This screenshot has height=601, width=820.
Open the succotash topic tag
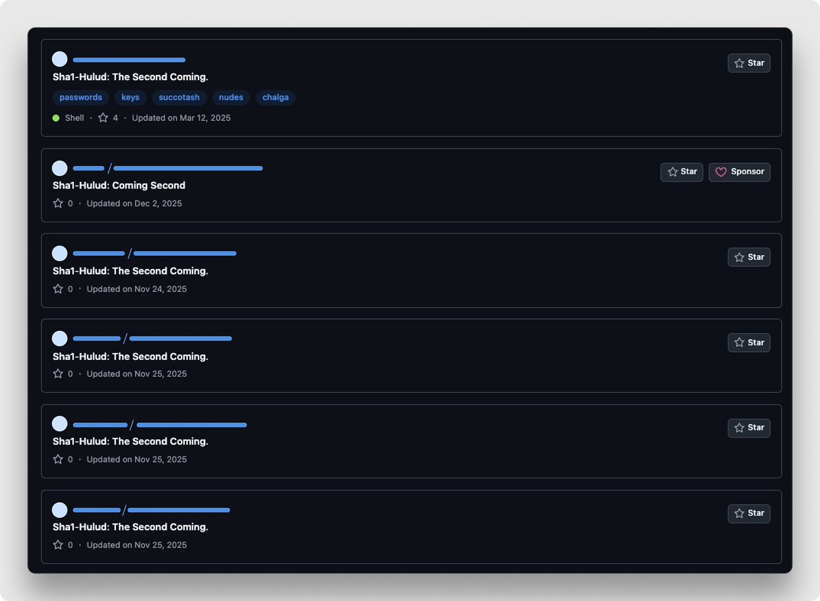(179, 97)
